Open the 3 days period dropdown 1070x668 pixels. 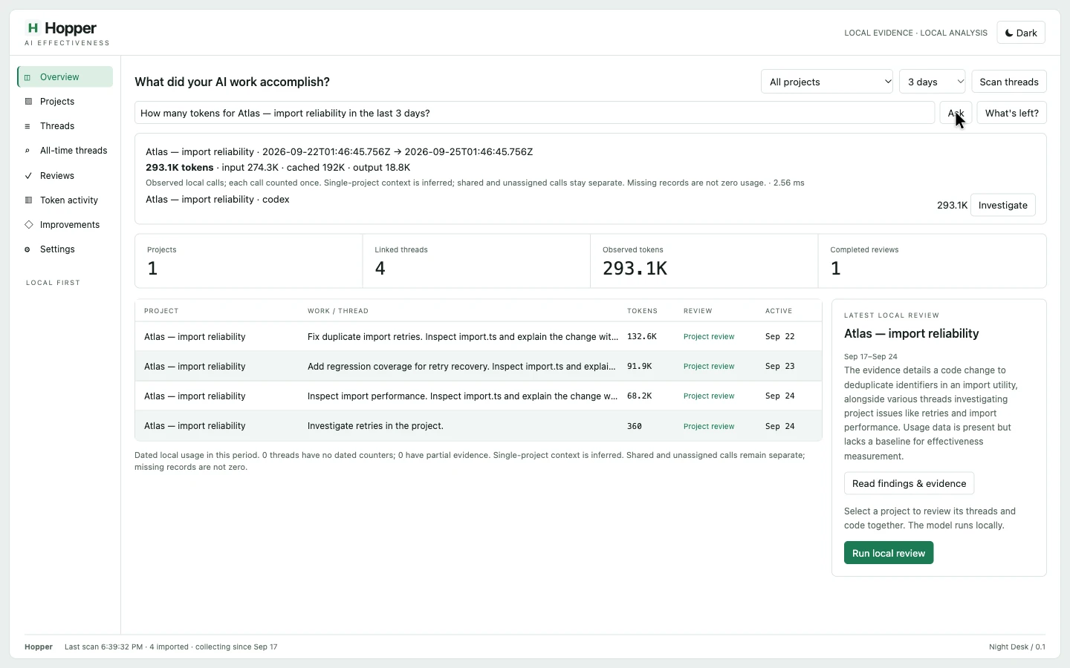[932, 82]
